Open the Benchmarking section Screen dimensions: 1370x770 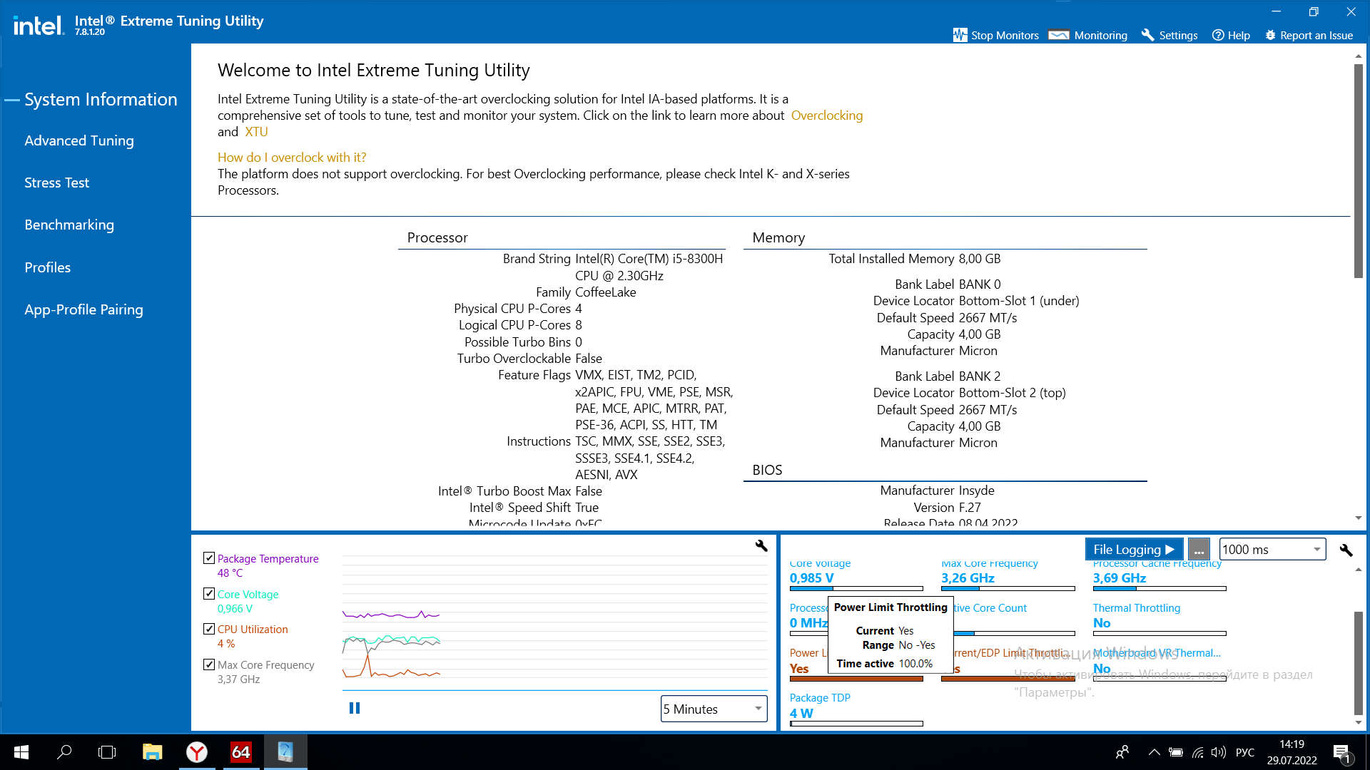tap(69, 225)
